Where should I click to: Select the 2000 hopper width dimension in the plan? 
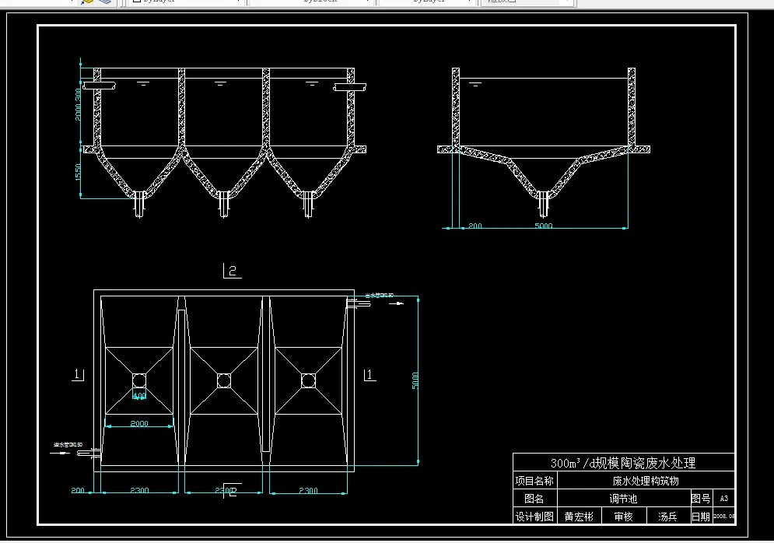coord(139,423)
